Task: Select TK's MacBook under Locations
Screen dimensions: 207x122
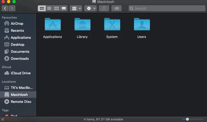Action: click(18, 88)
